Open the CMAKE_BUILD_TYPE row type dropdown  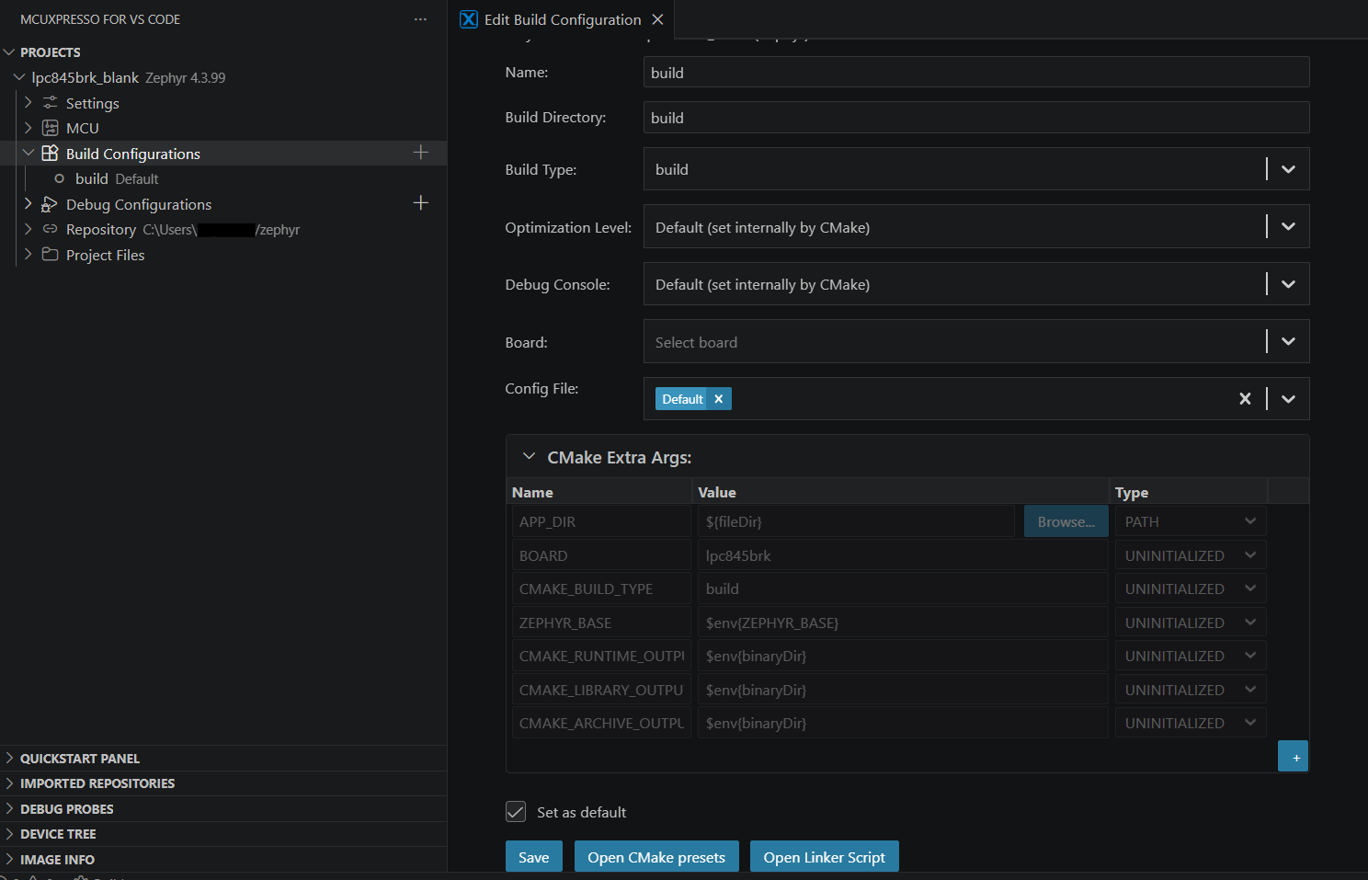(1191, 589)
